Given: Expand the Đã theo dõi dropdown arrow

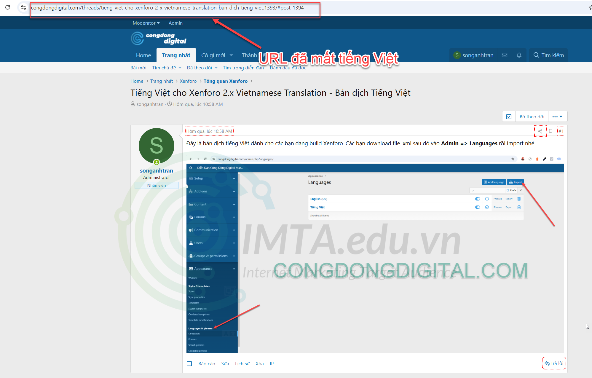Looking at the screenshot, I should 216,68.
